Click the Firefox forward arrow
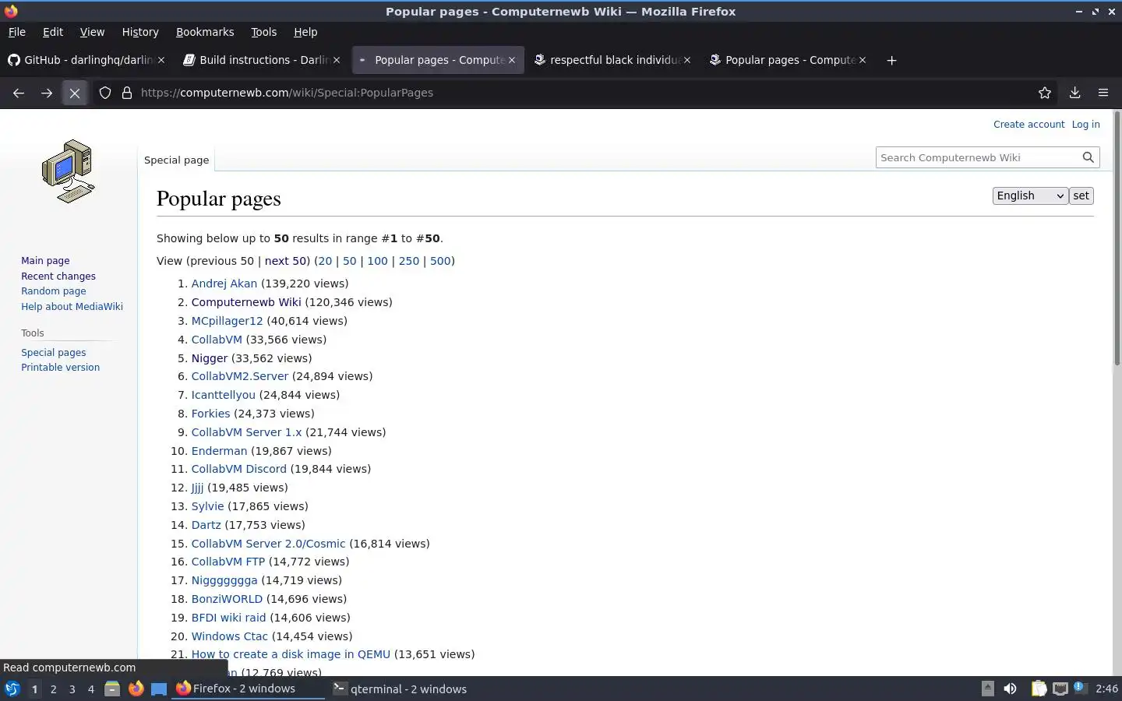The width and height of the screenshot is (1122, 701). pyautogui.click(x=47, y=93)
